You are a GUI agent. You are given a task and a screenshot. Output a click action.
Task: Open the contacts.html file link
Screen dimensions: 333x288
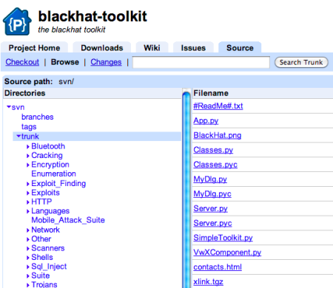218,267
